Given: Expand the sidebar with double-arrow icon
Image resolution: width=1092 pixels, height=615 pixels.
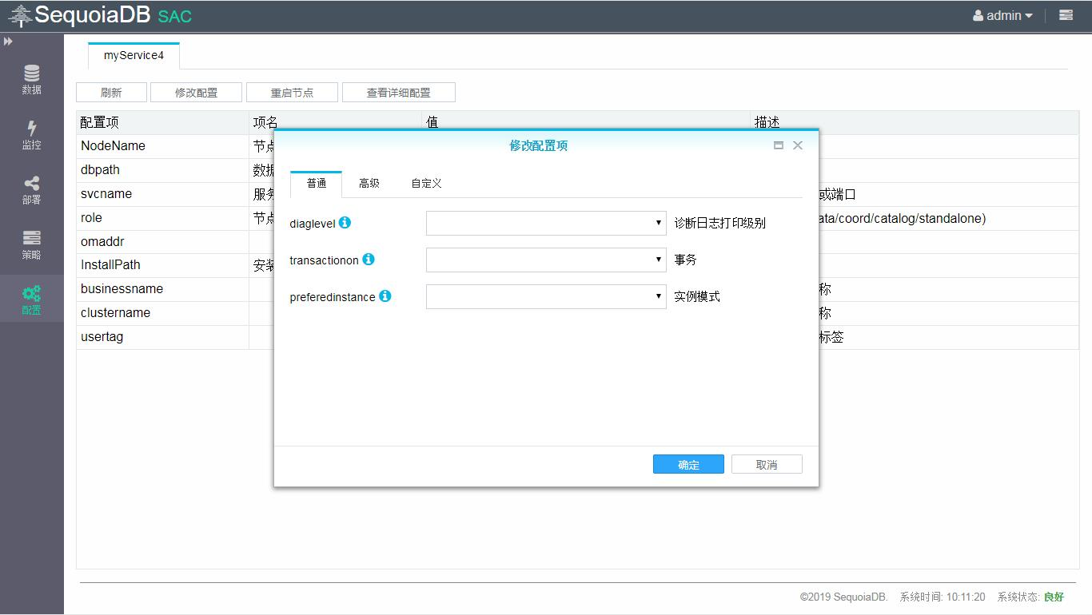Looking at the screenshot, I should pos(8,42).
